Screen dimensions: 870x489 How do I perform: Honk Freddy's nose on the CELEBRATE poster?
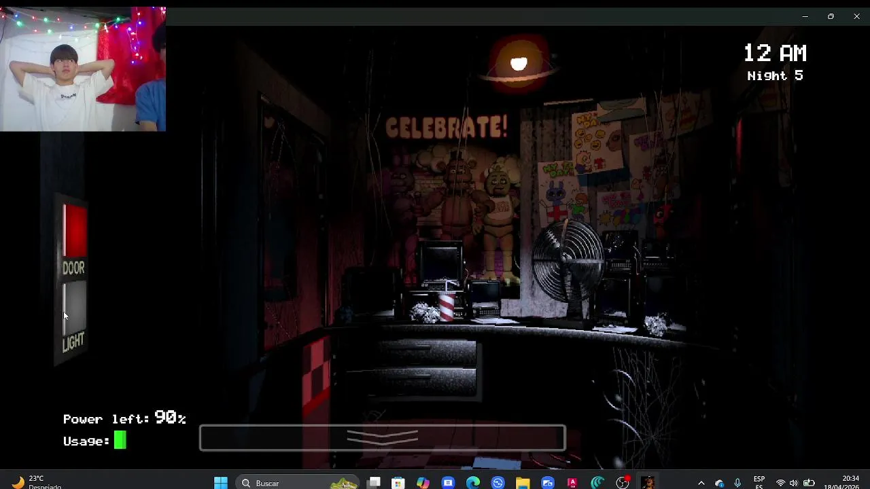[x=459, y=171]
